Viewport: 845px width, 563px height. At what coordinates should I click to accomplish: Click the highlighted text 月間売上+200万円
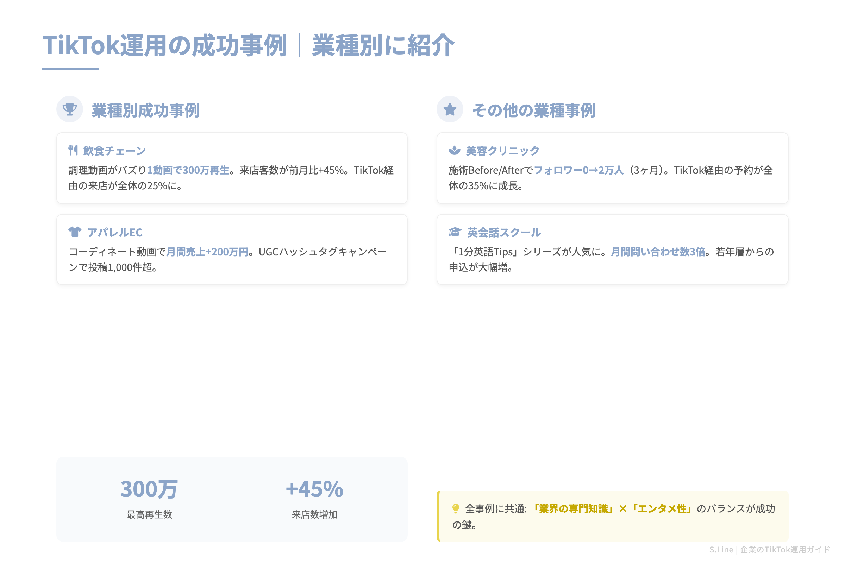(208, 252)
